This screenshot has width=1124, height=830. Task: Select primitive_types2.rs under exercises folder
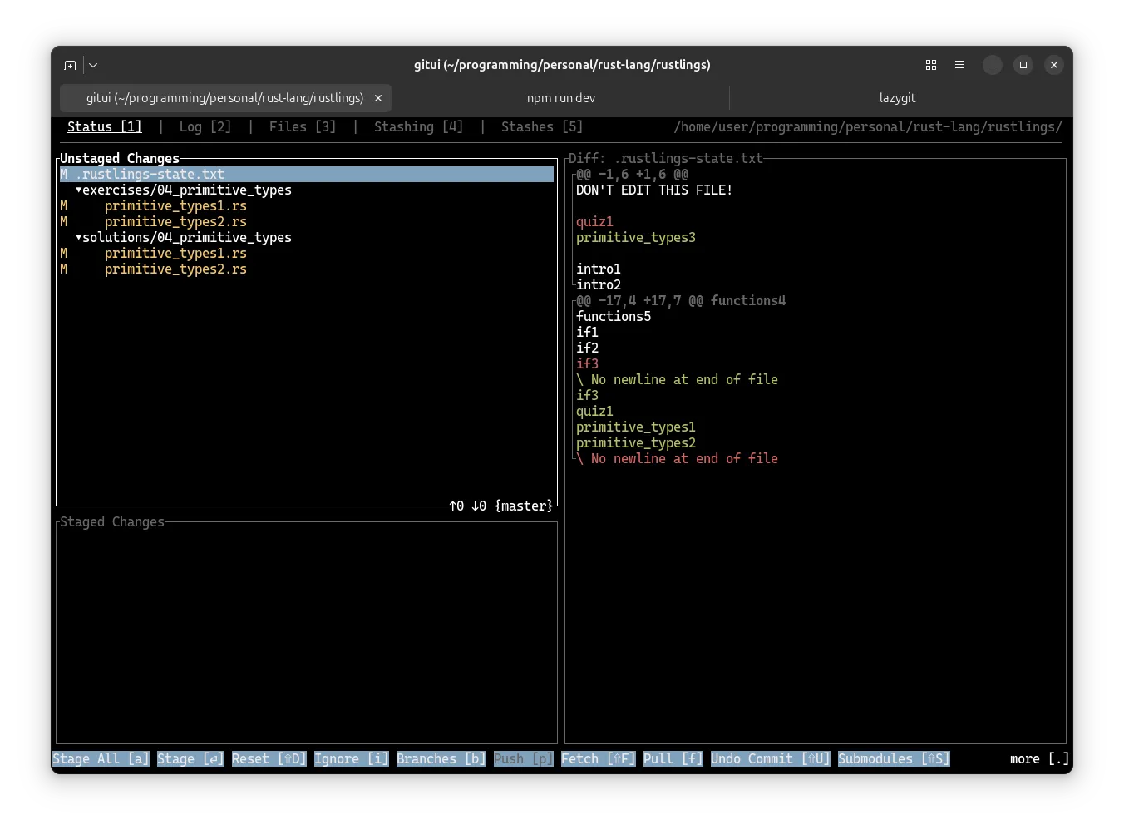tap(175, 222)
